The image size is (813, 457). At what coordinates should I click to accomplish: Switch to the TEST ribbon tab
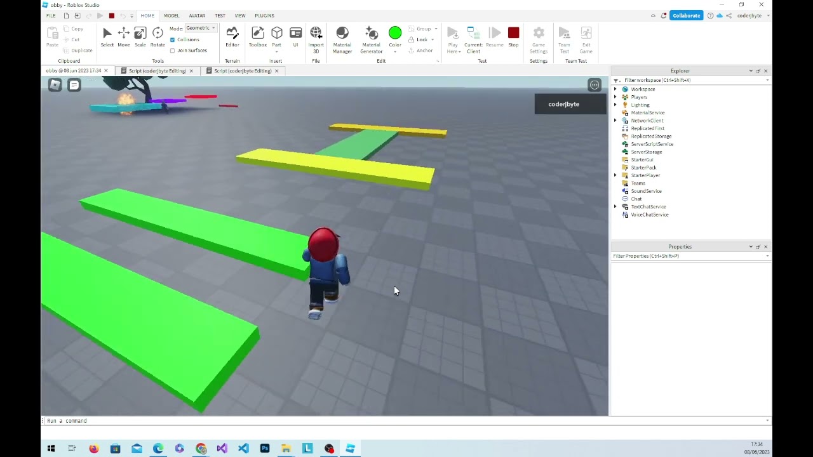220,16
